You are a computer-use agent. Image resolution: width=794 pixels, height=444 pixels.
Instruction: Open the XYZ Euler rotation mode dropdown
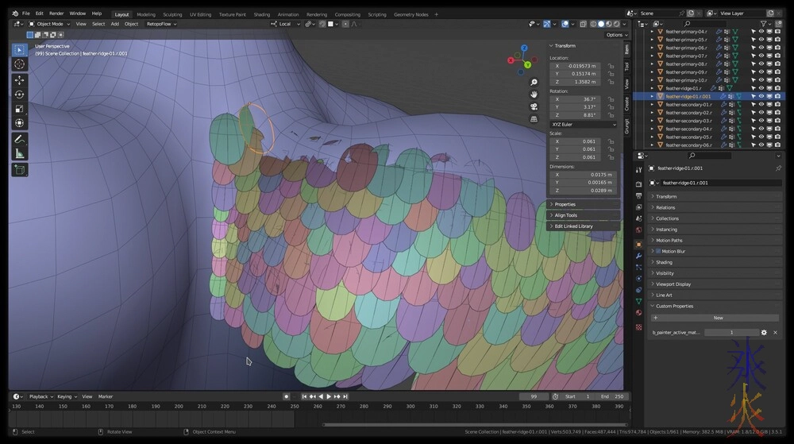coord(584,124)
